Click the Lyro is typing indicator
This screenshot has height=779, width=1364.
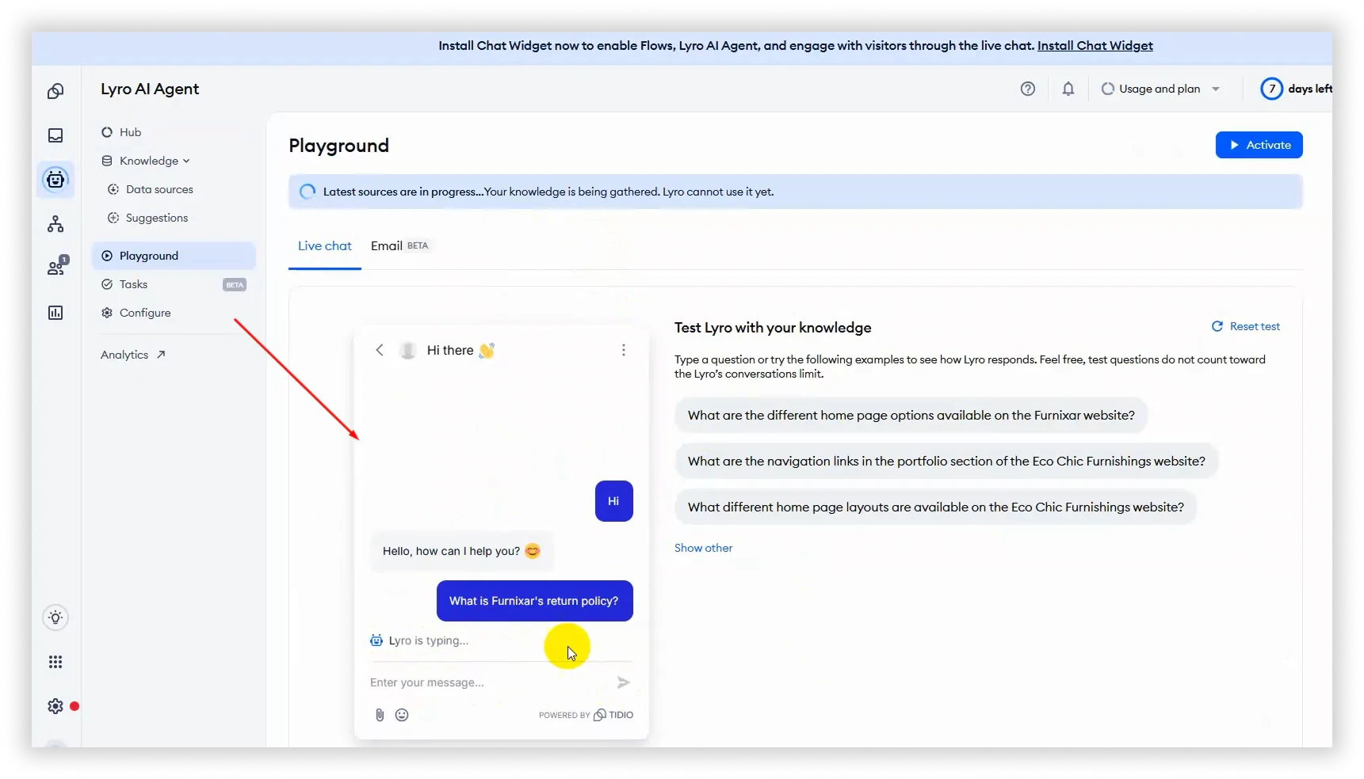[x=419, y=640]
